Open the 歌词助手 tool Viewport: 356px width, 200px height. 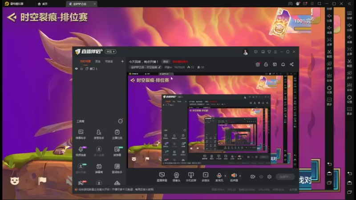117,168
